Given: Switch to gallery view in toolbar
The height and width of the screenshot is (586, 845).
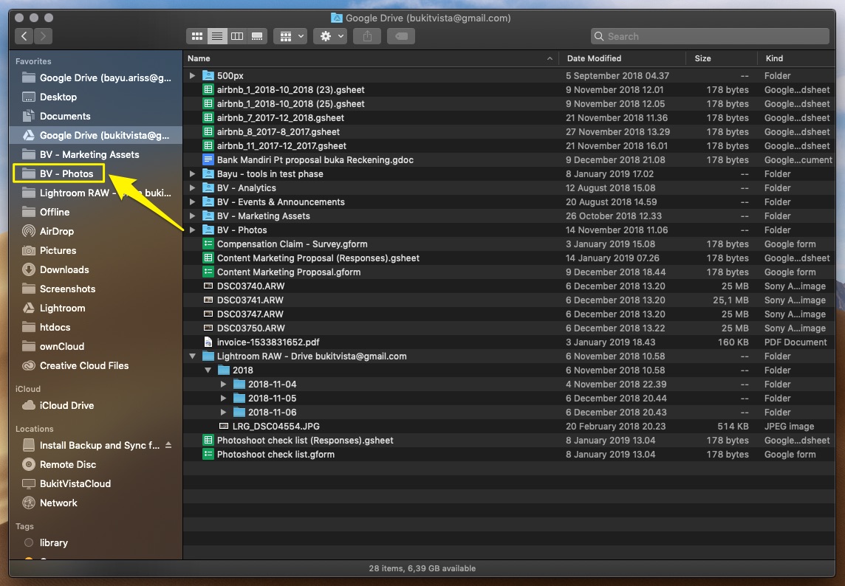Looking at the screenshot, I should click(x=257, y=36).
